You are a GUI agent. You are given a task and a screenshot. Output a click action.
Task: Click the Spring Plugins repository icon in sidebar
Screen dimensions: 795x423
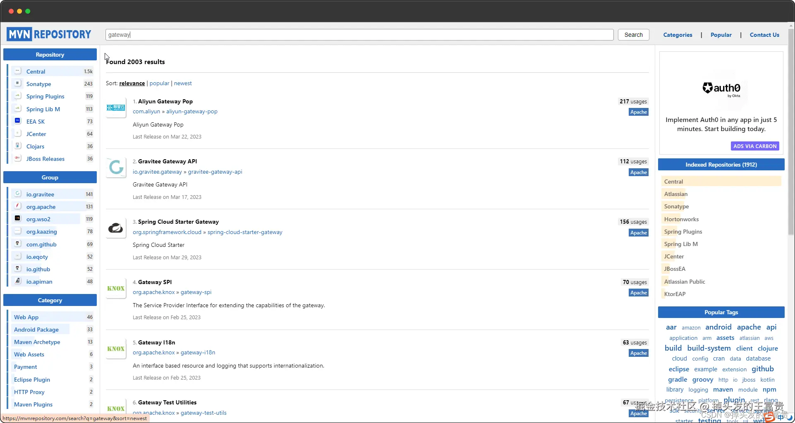coord(17,96)
